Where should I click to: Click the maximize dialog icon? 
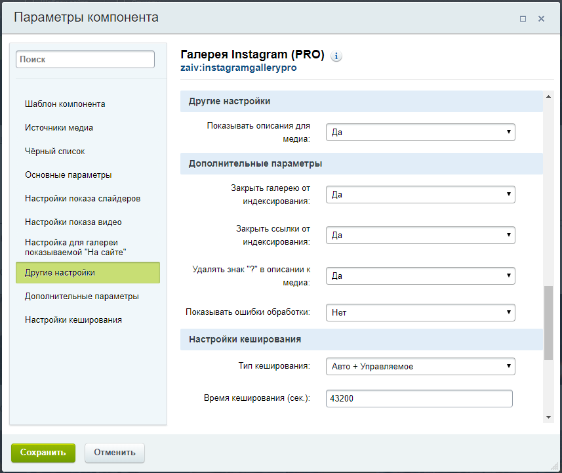523,19
